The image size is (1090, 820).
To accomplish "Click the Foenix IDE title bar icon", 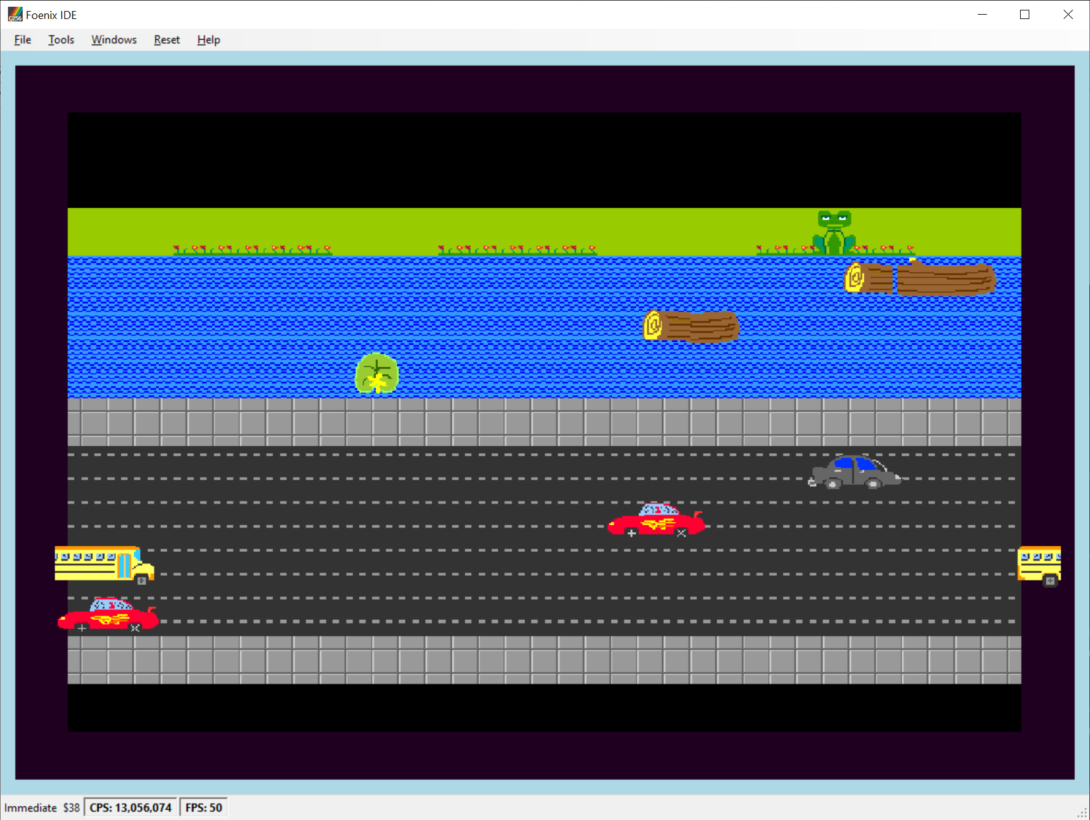I will pyautogui.click(x=15, y=14).
